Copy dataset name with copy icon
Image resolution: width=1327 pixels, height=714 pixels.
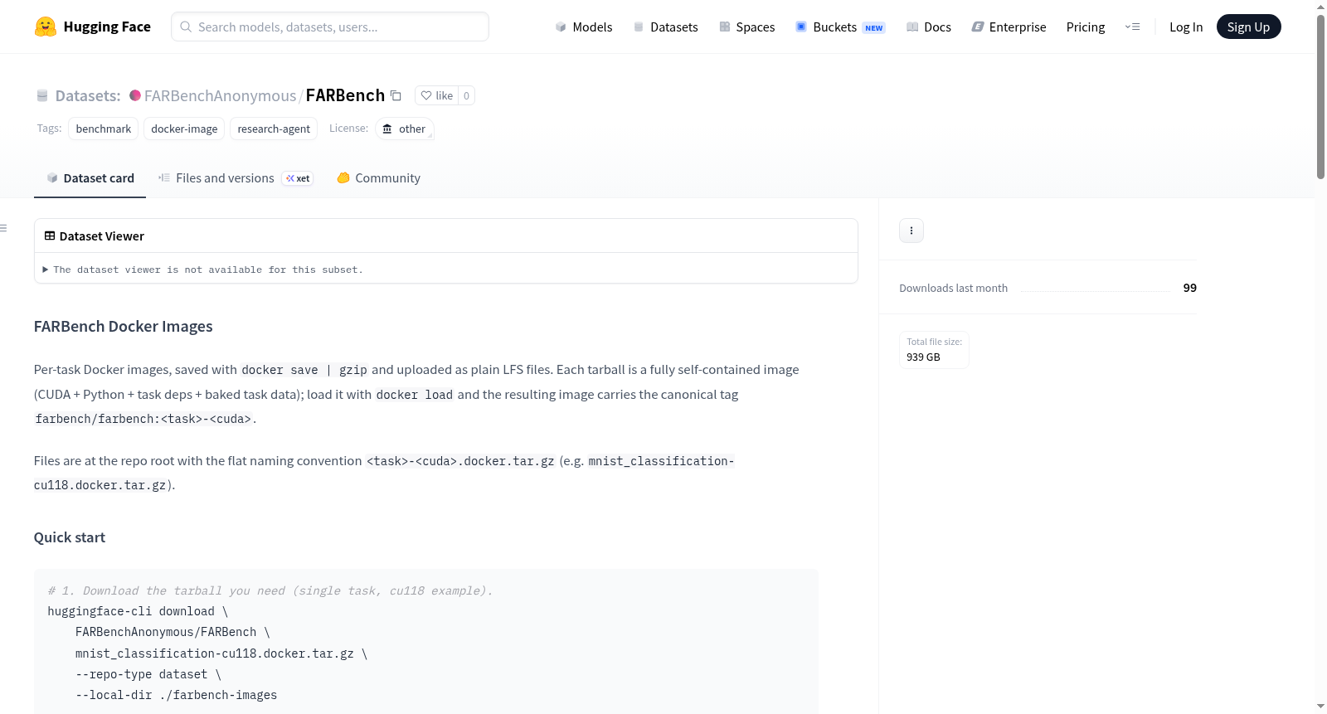396,95
